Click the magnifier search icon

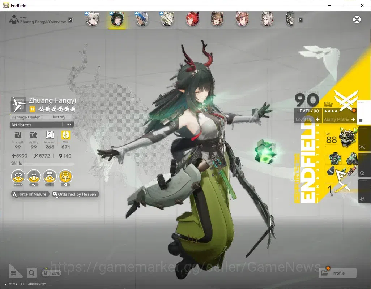click(31, 273)
